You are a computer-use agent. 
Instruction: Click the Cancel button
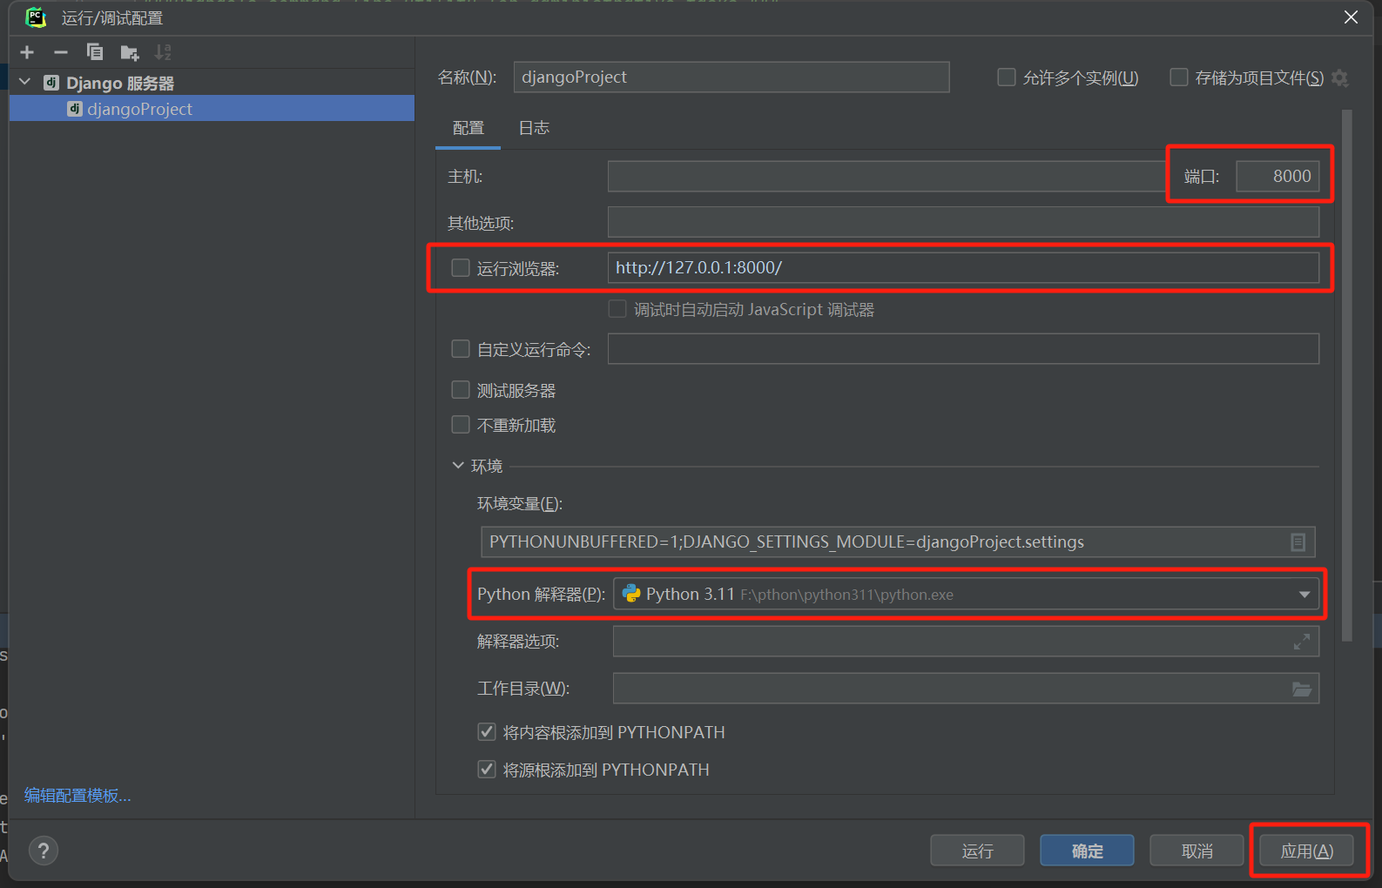point(1197,851)
